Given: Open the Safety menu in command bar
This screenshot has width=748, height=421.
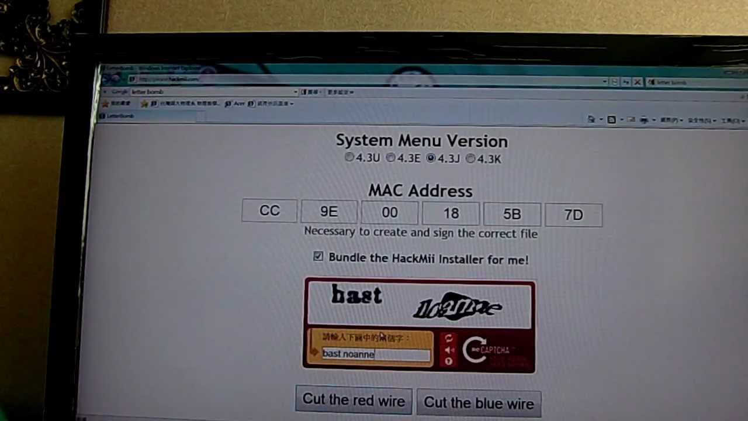Looking at the screenshot, I should coord(701,120).
